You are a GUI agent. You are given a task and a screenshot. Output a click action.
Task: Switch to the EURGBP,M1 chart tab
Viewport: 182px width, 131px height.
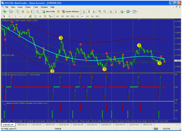[106, 125]
